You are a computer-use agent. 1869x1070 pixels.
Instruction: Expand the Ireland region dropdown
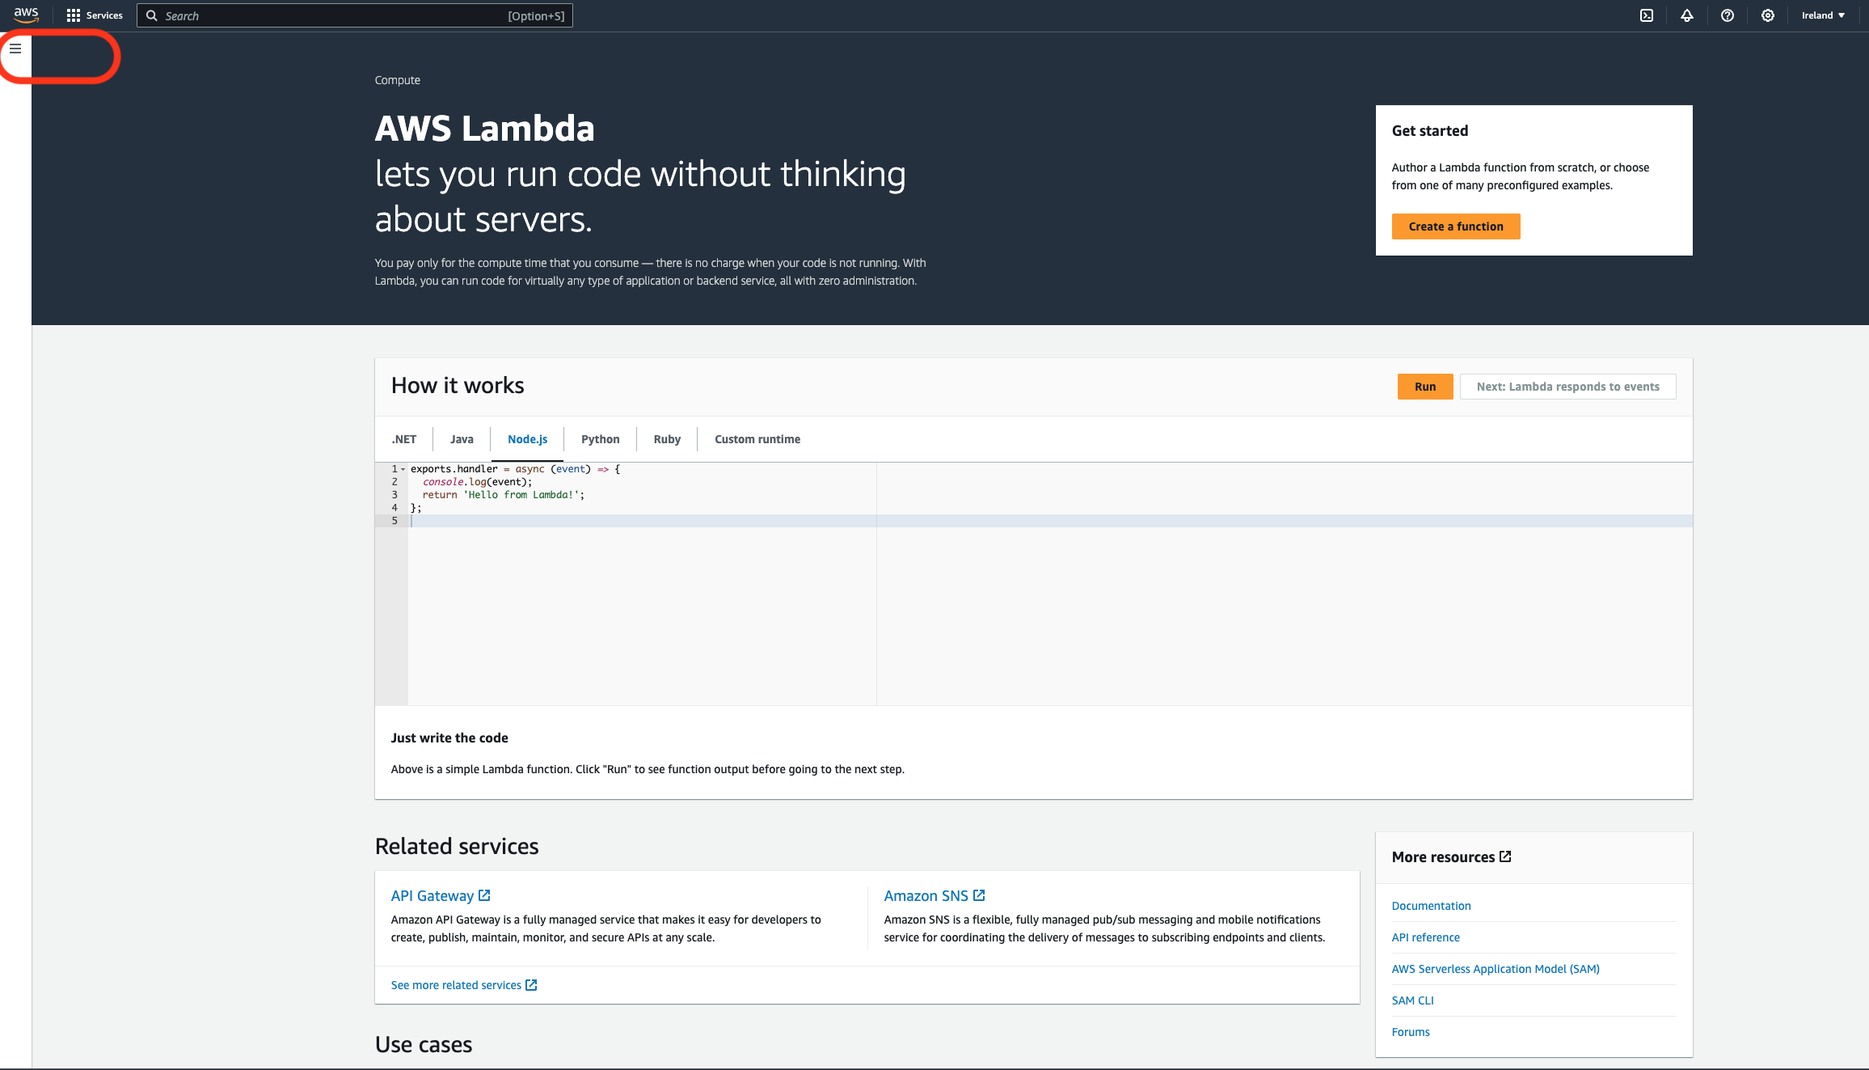tap(1823, 15)
